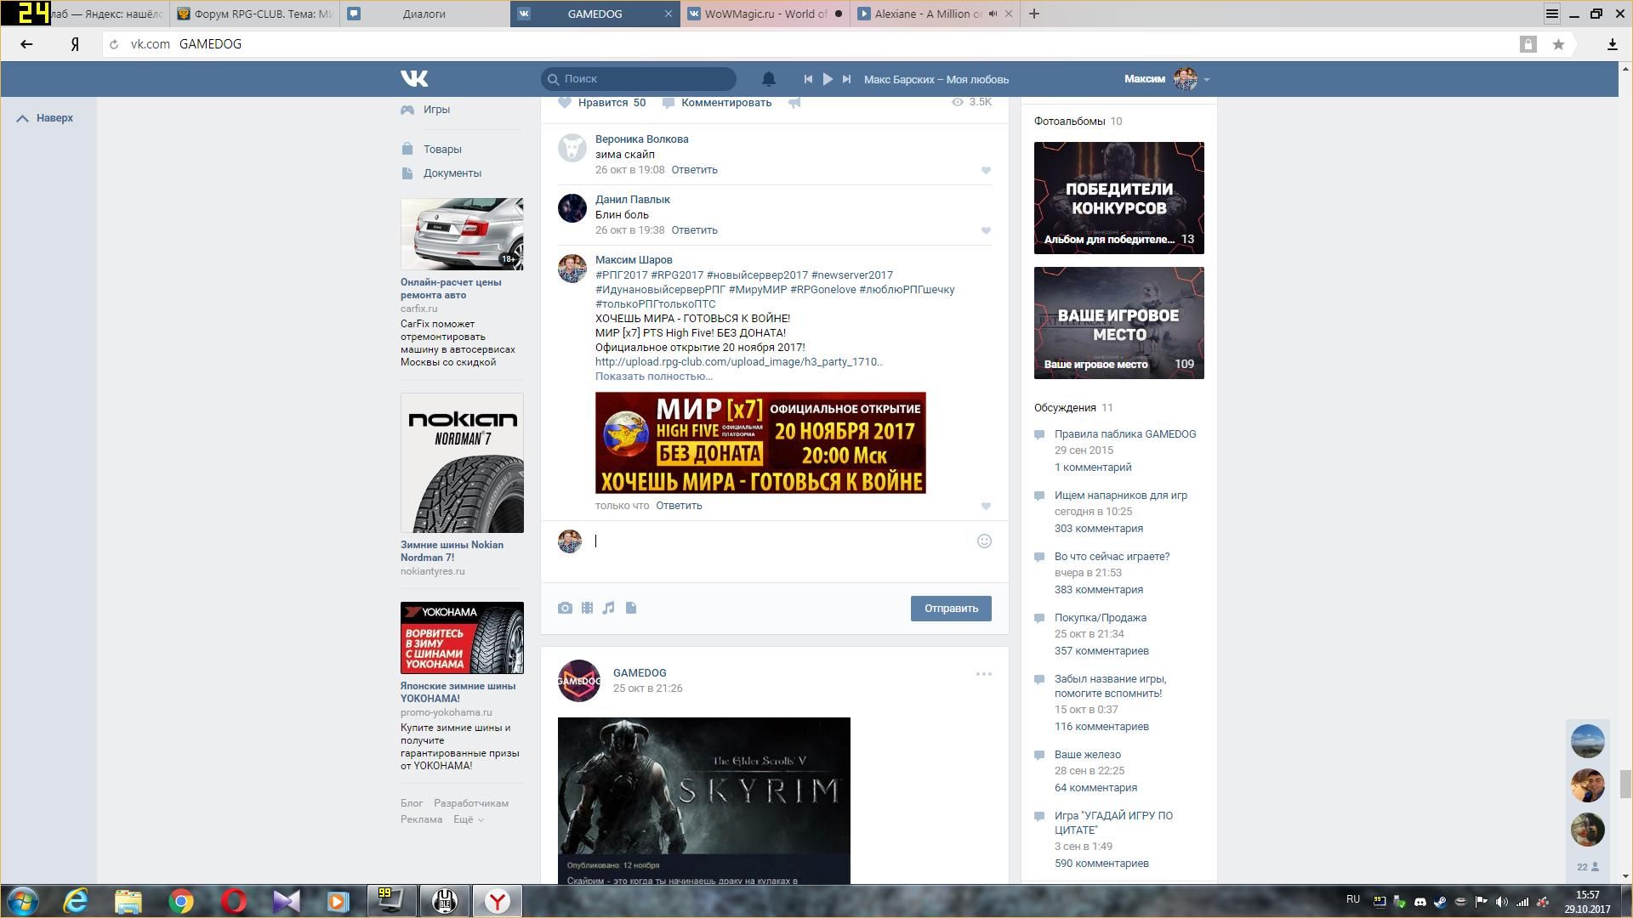This screenshot has height=918, width=1633.
Task: Open the Товары sidebar menu item
Action: pos(442,150)
